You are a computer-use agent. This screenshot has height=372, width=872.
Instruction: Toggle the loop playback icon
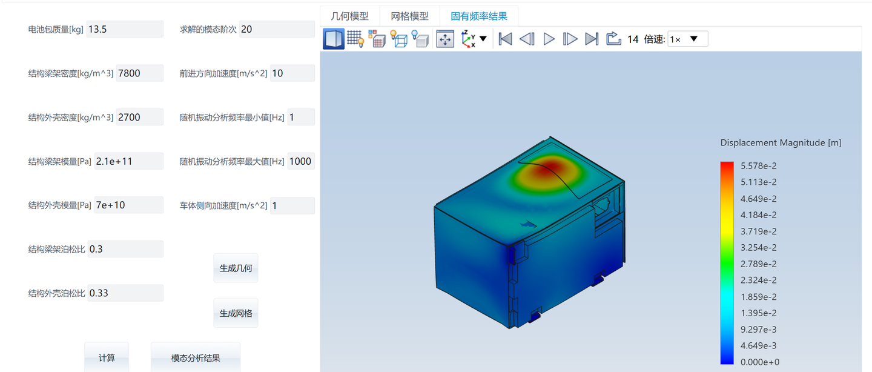pos(613,39)
